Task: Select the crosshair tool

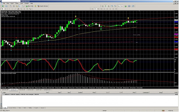Action: 5,9
